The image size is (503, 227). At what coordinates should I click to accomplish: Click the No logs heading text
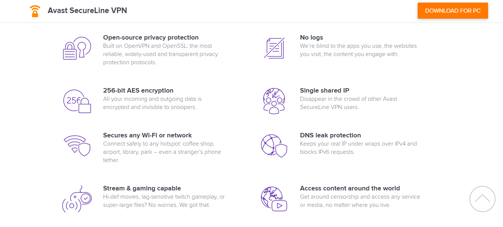click(311, 37)
